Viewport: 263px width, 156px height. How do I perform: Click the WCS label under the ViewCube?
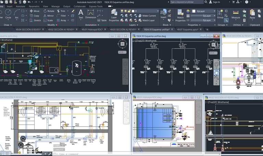point(213,53)
